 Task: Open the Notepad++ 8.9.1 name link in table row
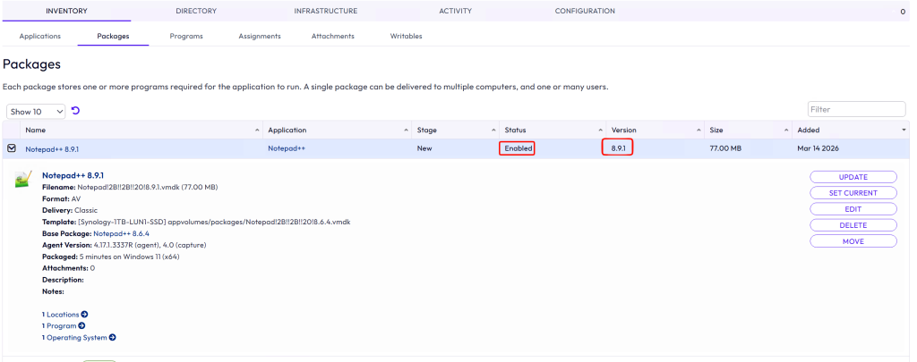[52, 149]
